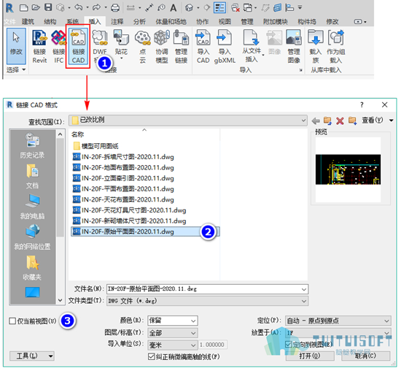Click the Open (打开) button
The width and height of the screenshot is (404, 371).
[x=310, y=356]
